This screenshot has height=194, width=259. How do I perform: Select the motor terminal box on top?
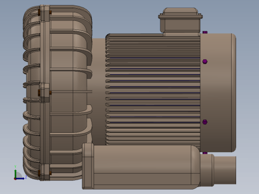pos(180,21)
